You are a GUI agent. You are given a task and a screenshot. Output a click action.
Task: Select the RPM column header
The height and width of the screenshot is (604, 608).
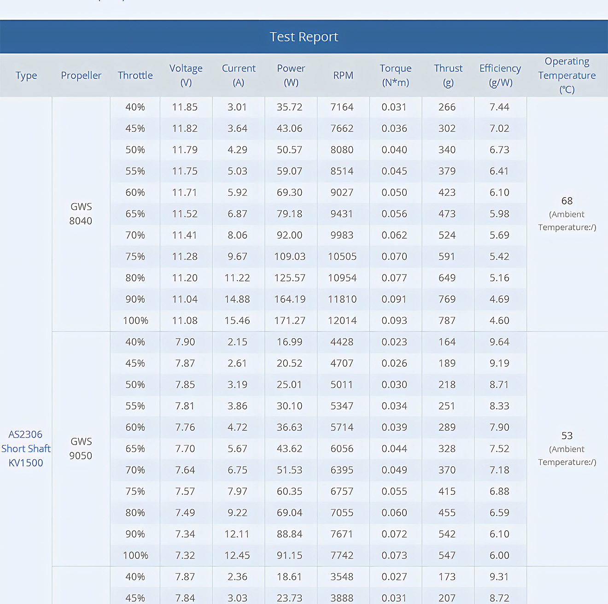(343, 76)
